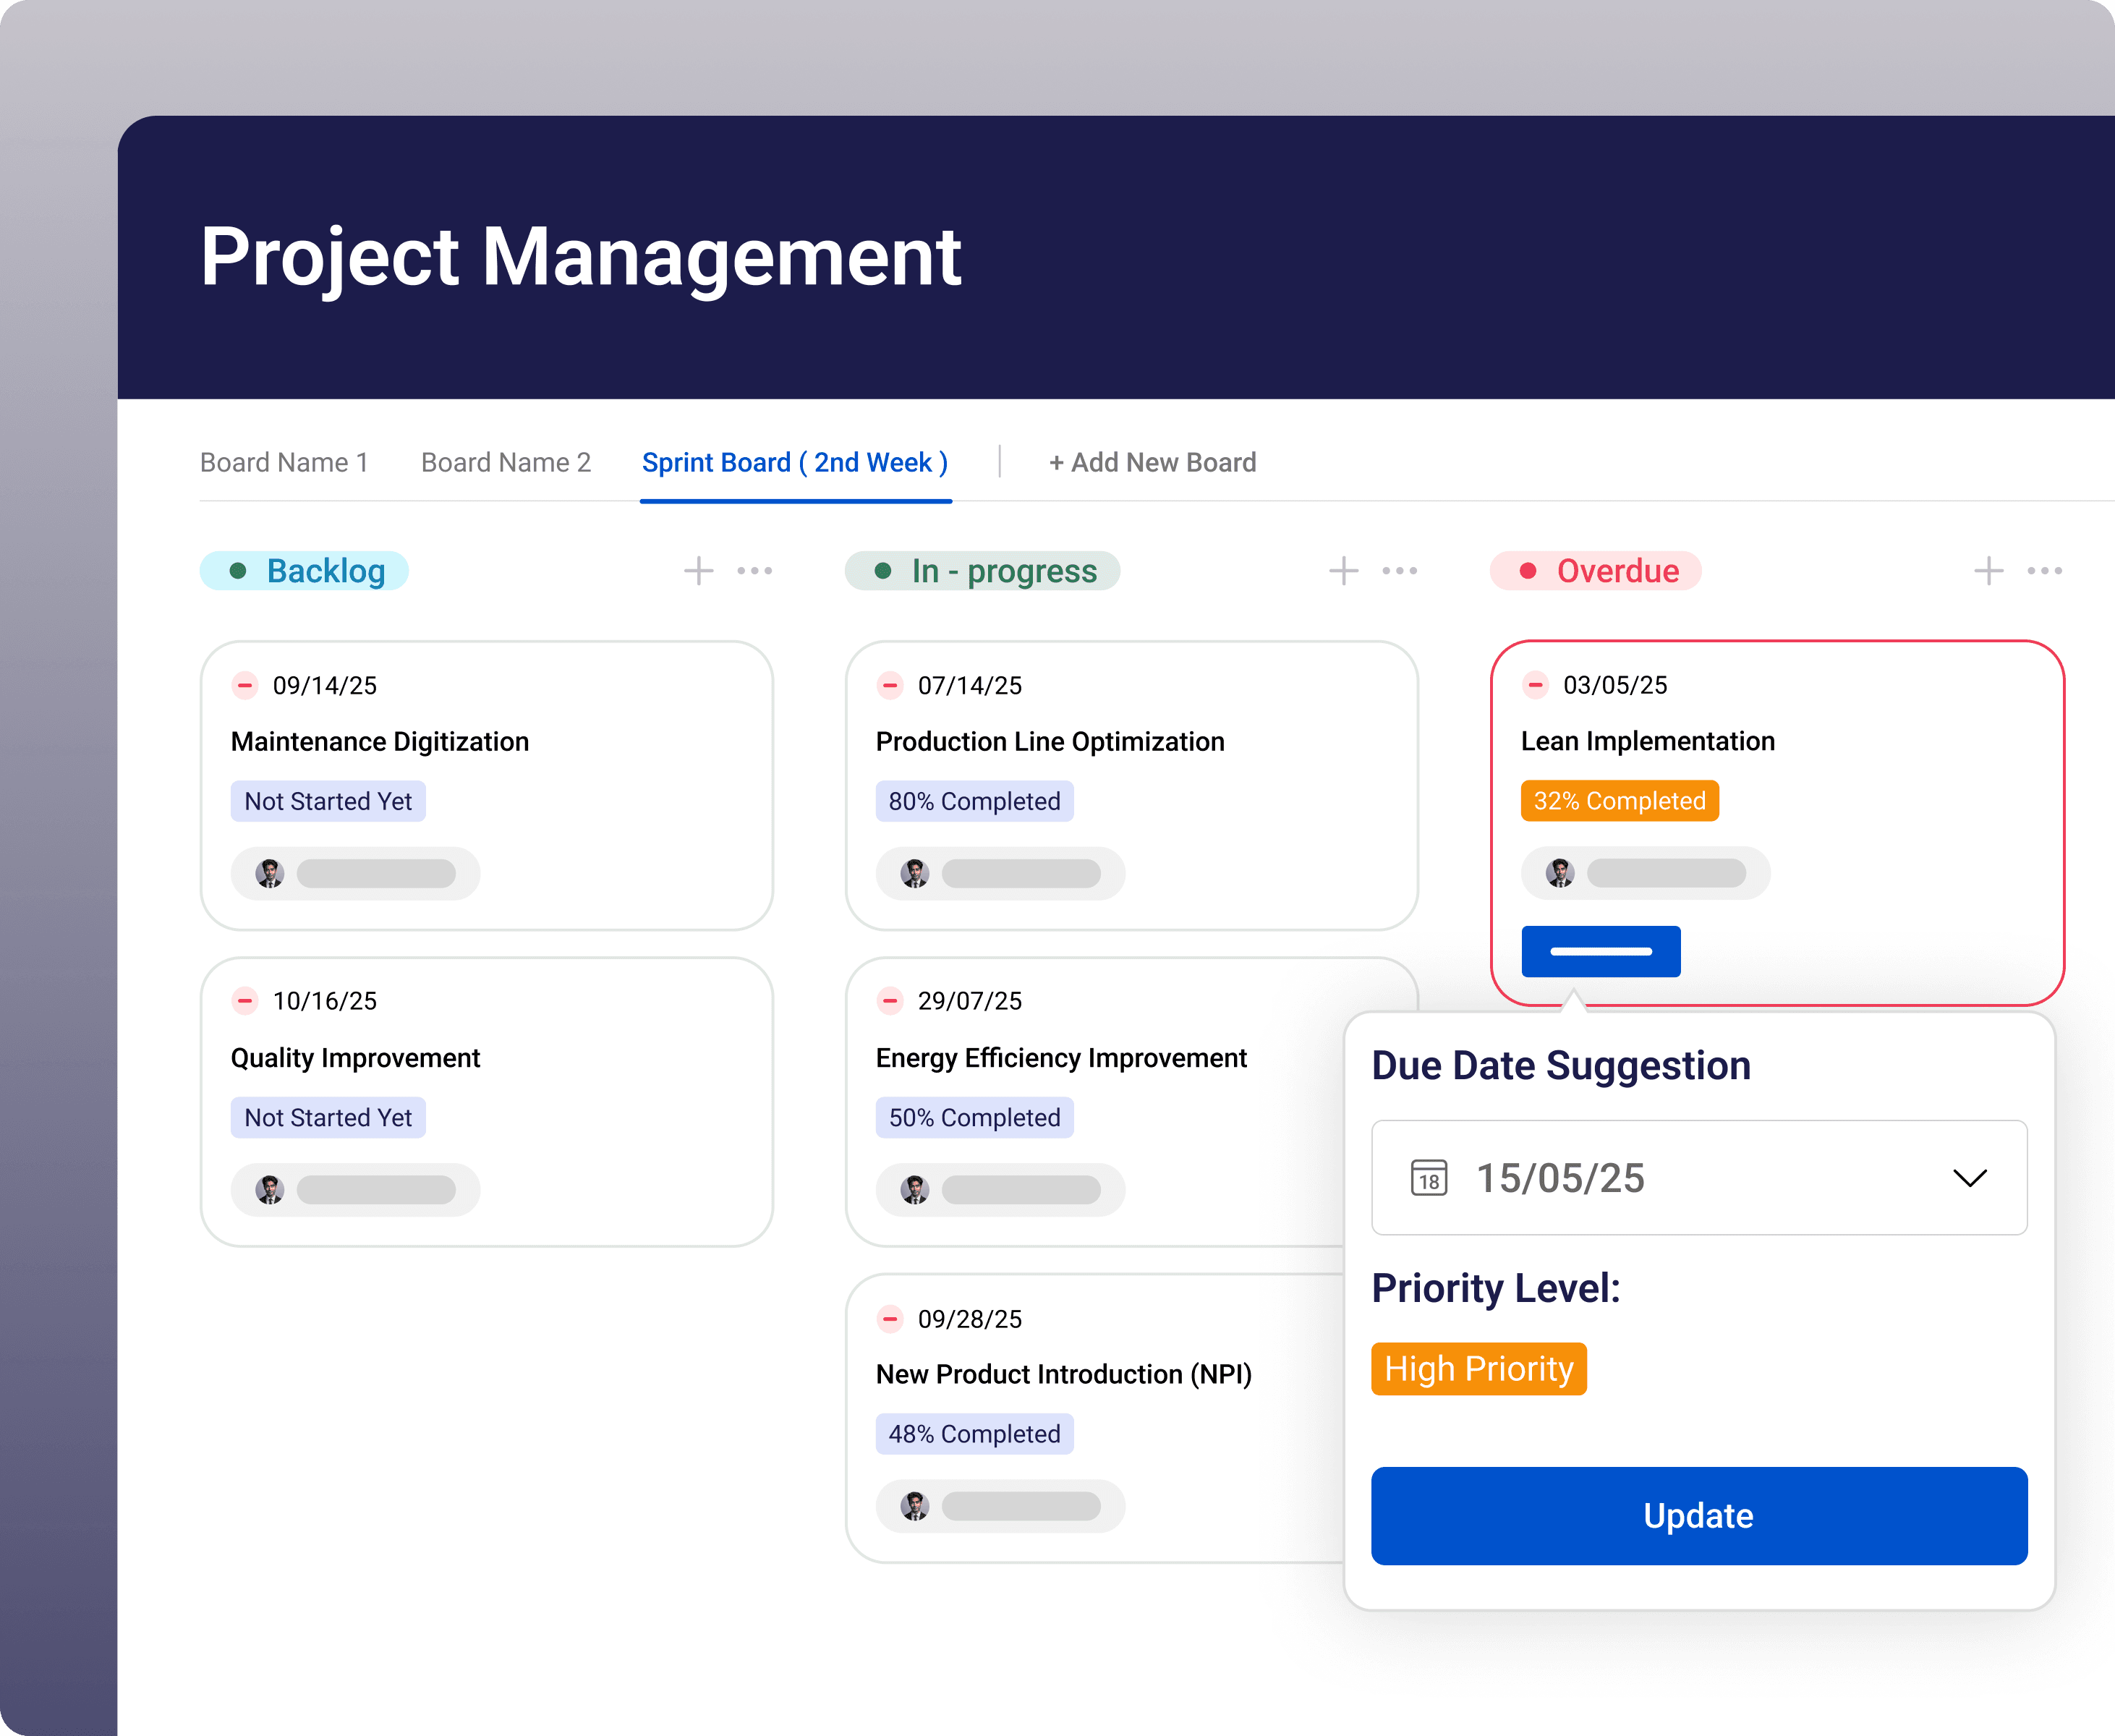Click the assignee avatar on Quality Improvement card

coord(268,1190)
